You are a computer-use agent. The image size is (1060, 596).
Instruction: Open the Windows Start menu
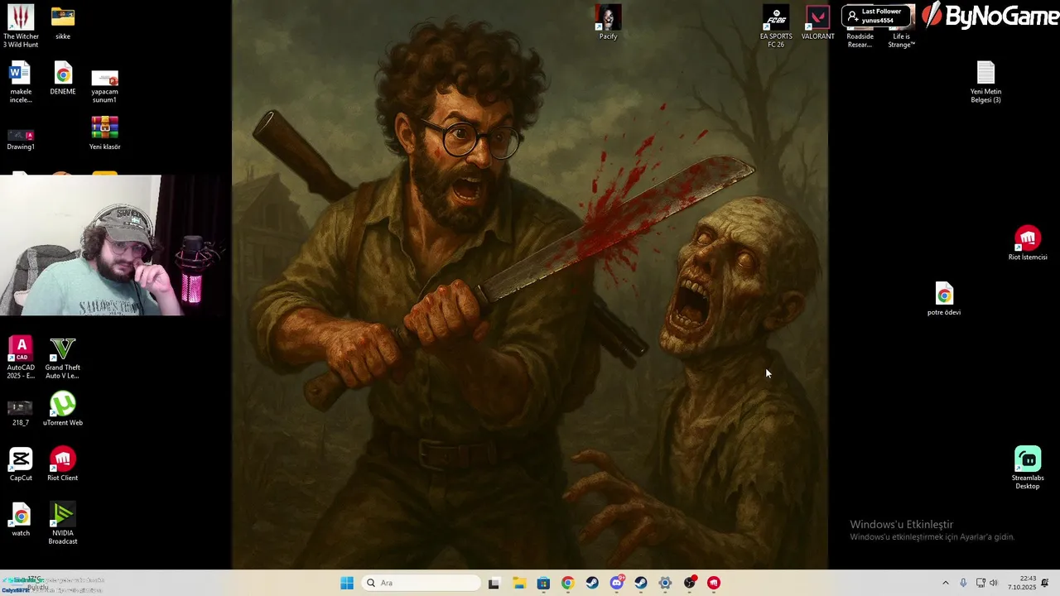pyautogui.click(x=347, y=583)
